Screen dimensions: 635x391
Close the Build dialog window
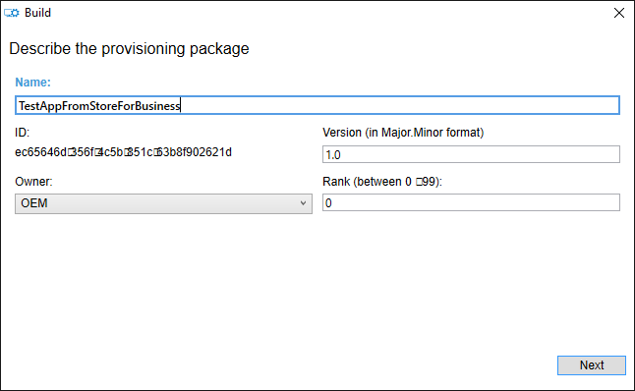(x=619, y=13)
